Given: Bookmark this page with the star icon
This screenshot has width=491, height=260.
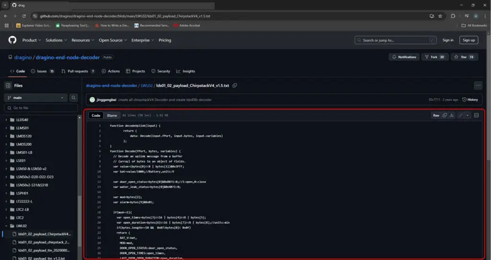Looking at the screenshot, I should pos(440,16).
